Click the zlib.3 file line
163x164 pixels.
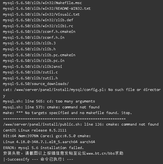(29, 43)
